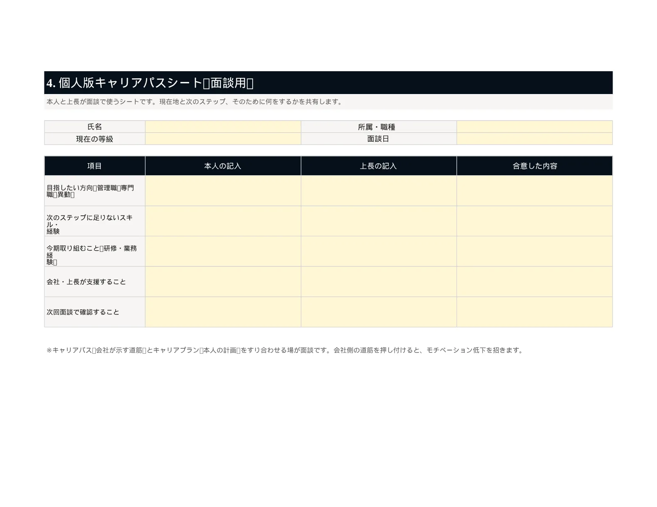Select the 次回面談で確認すること row label
Screen dimensions: 657x507
[95, 312]
